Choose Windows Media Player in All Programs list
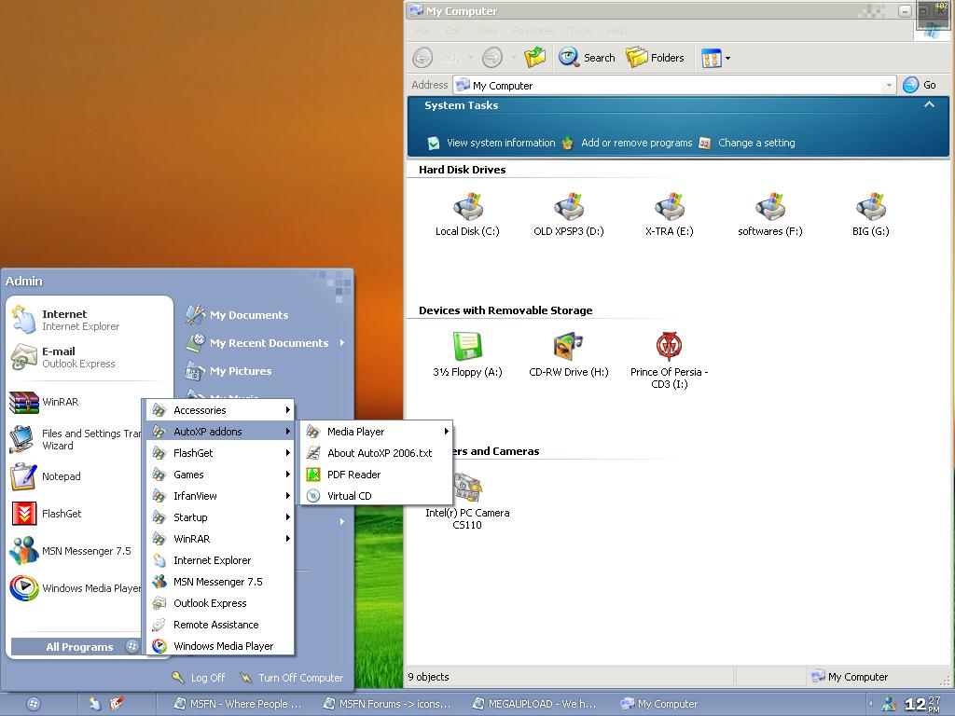This screenshot has width=955, height=716. [x=220, y=646]
